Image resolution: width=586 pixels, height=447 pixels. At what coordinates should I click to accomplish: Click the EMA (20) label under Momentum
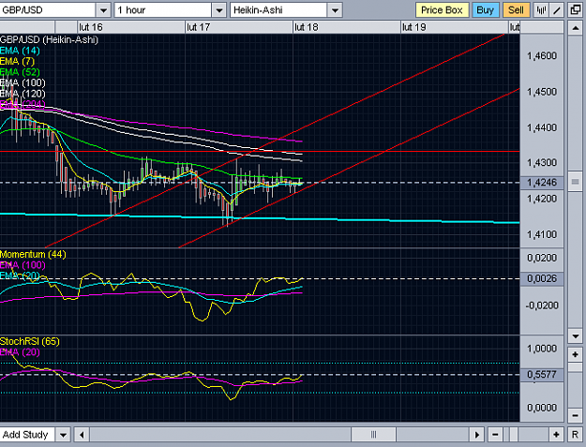21,276
